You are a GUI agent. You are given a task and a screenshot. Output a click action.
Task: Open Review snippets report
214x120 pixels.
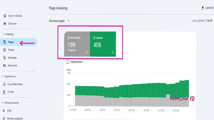[15, 118]
